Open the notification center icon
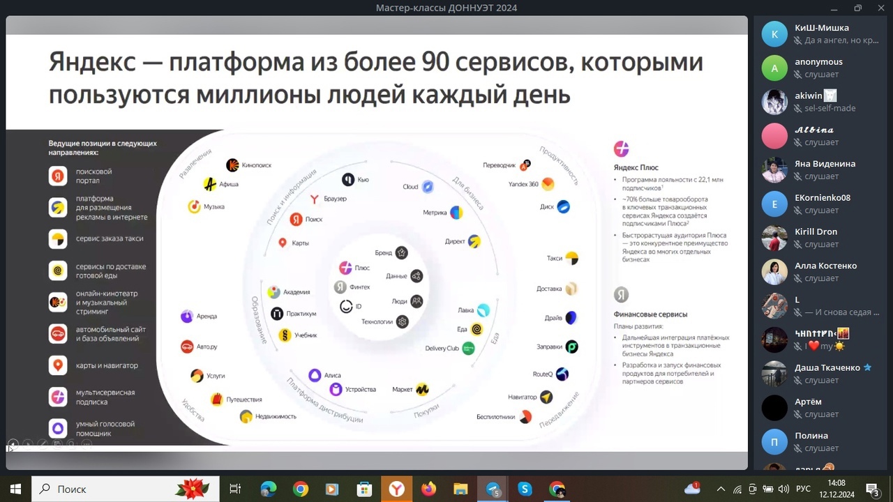The height and width of the screenshot is (502, 893). tap(872, 489)
